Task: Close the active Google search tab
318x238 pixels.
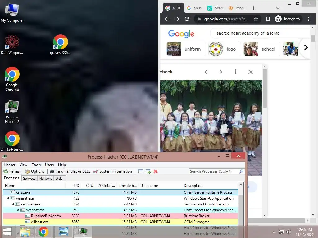Action: [x=179, y=8]
